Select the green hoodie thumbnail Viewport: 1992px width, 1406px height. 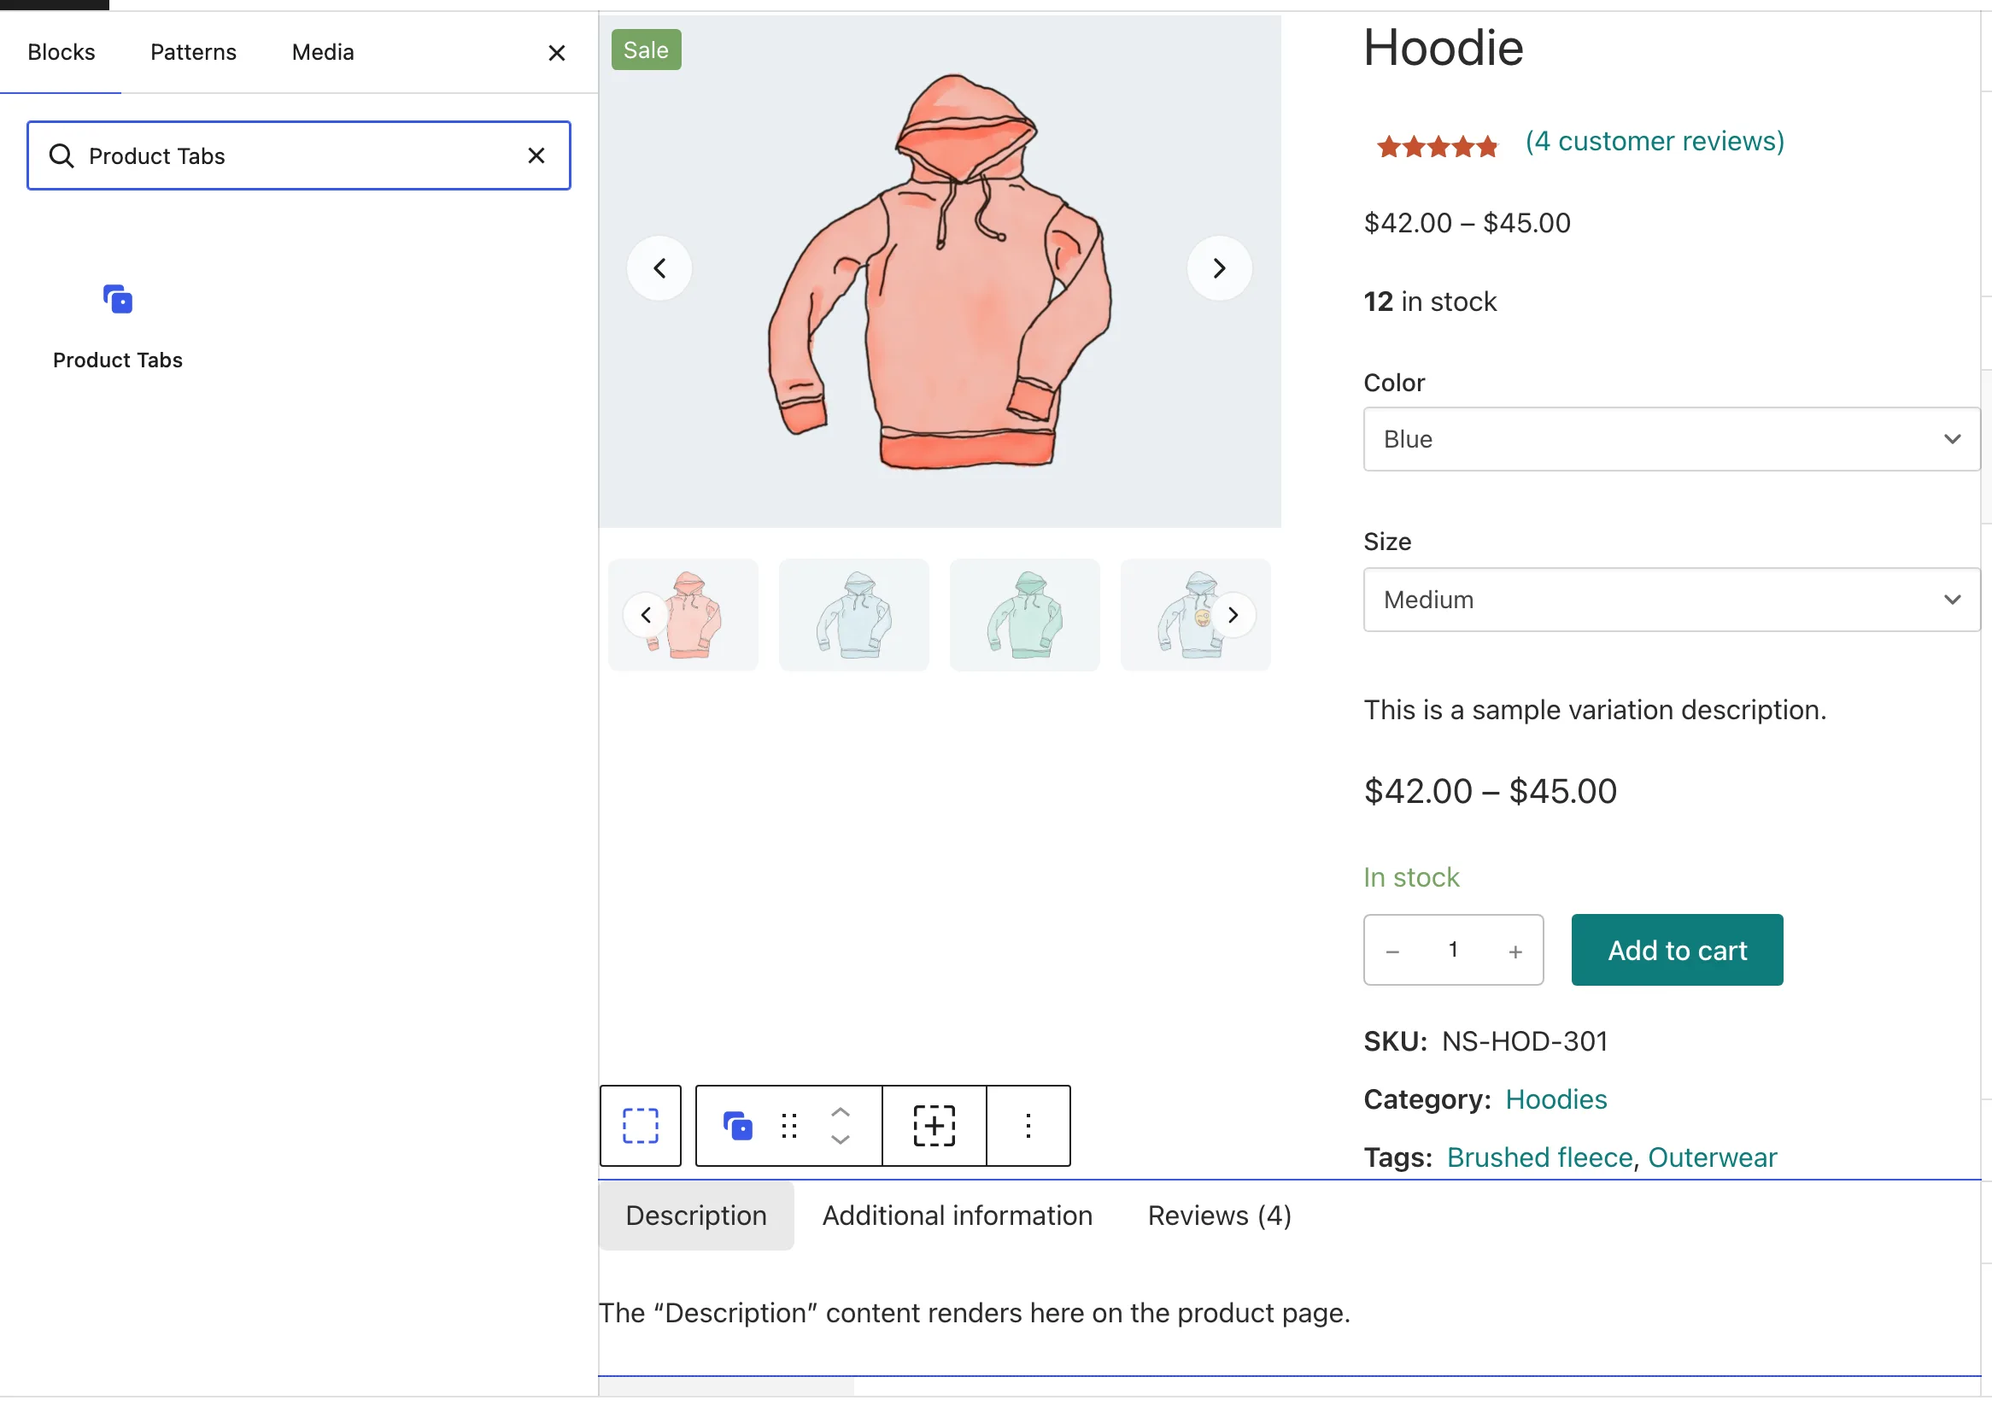[x=1025, y=615]
